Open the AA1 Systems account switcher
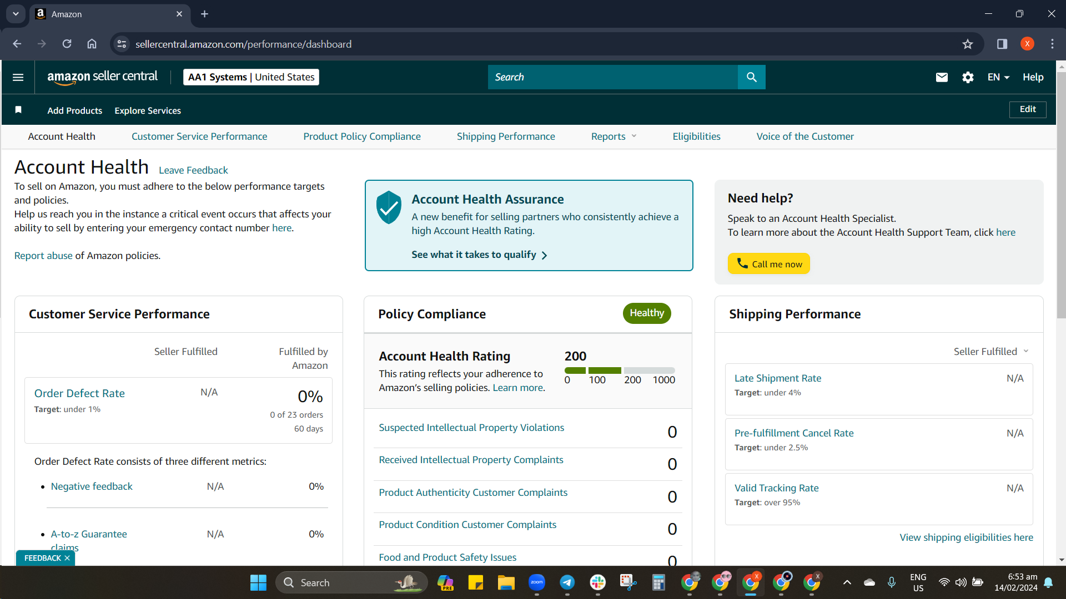The height and width of the screenshot is (599, 1066). [x=251, y=77]
